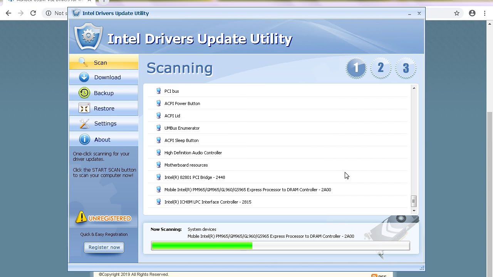Viewport: 493px width, 277px height.
Task: Open the Settings section in sidebar
Action: 104,123
